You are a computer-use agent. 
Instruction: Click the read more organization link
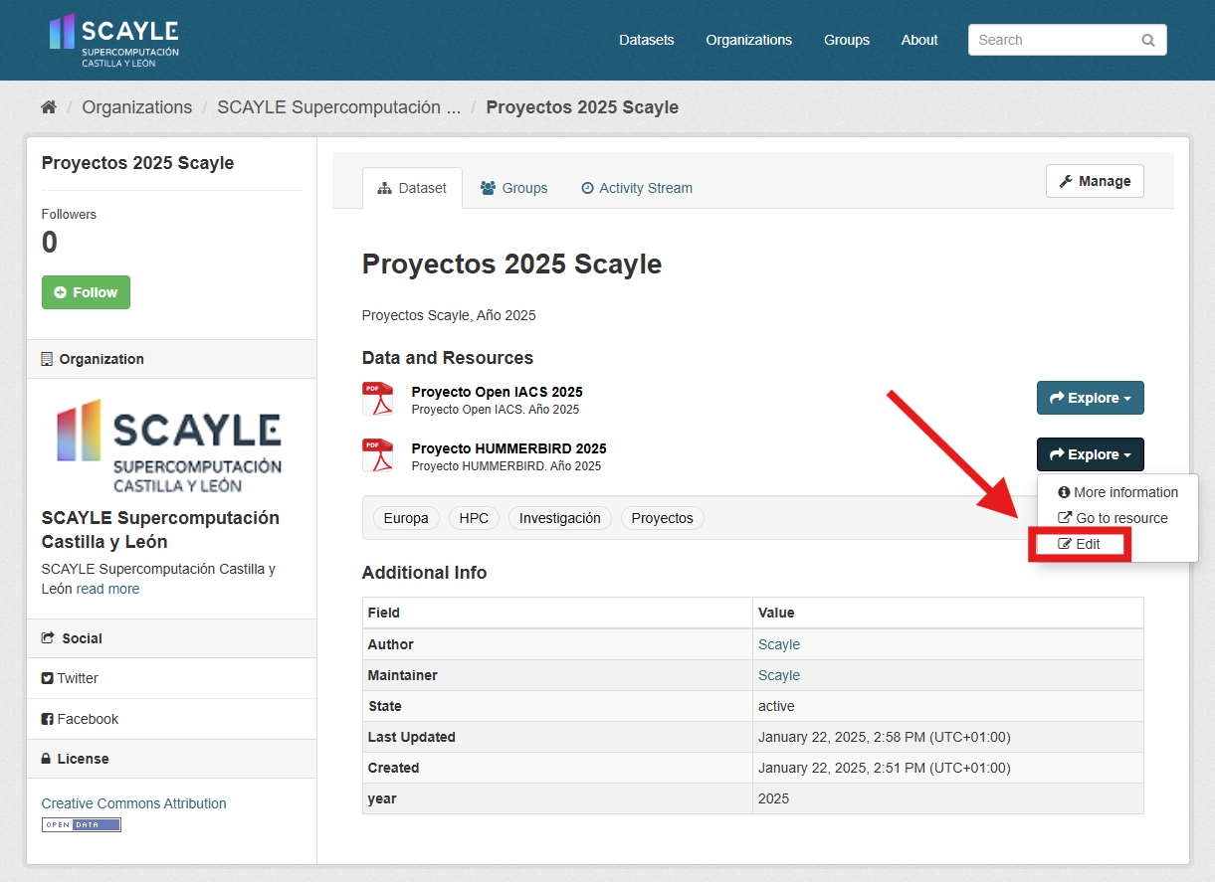click(107, 589)
